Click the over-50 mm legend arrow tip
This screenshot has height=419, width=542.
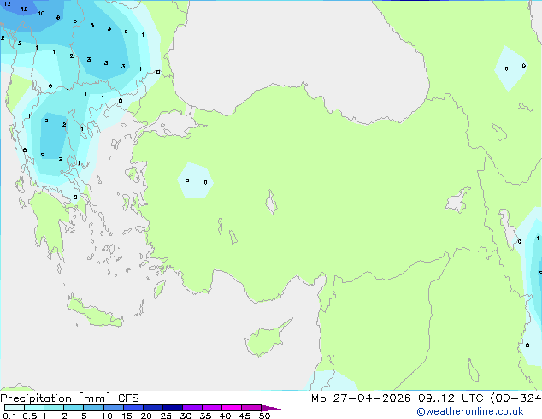[271, 408]
